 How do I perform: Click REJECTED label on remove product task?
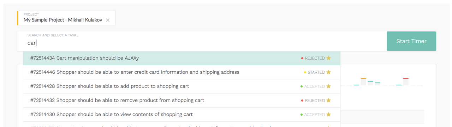point(315,101)
